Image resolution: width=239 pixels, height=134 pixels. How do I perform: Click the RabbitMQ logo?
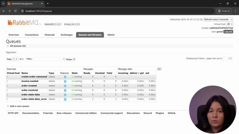(24, 23)
